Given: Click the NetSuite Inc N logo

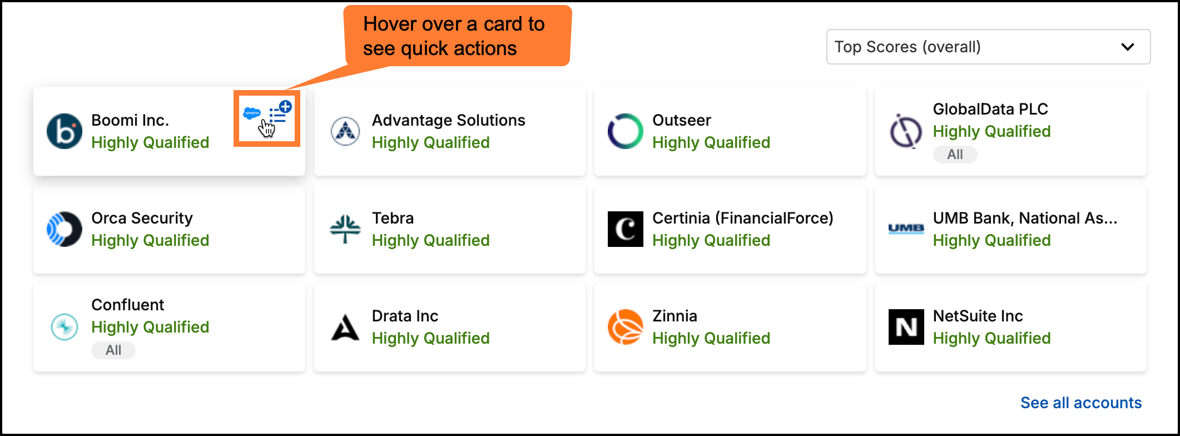Looking at the screenshot, I should click(x=906, y=327).
